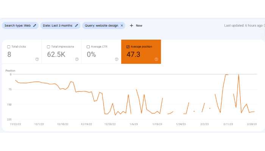This screenshot has height=151, width=265.
Task: Click the Last updated: 6 hours ago text
Action: (243, 26)
